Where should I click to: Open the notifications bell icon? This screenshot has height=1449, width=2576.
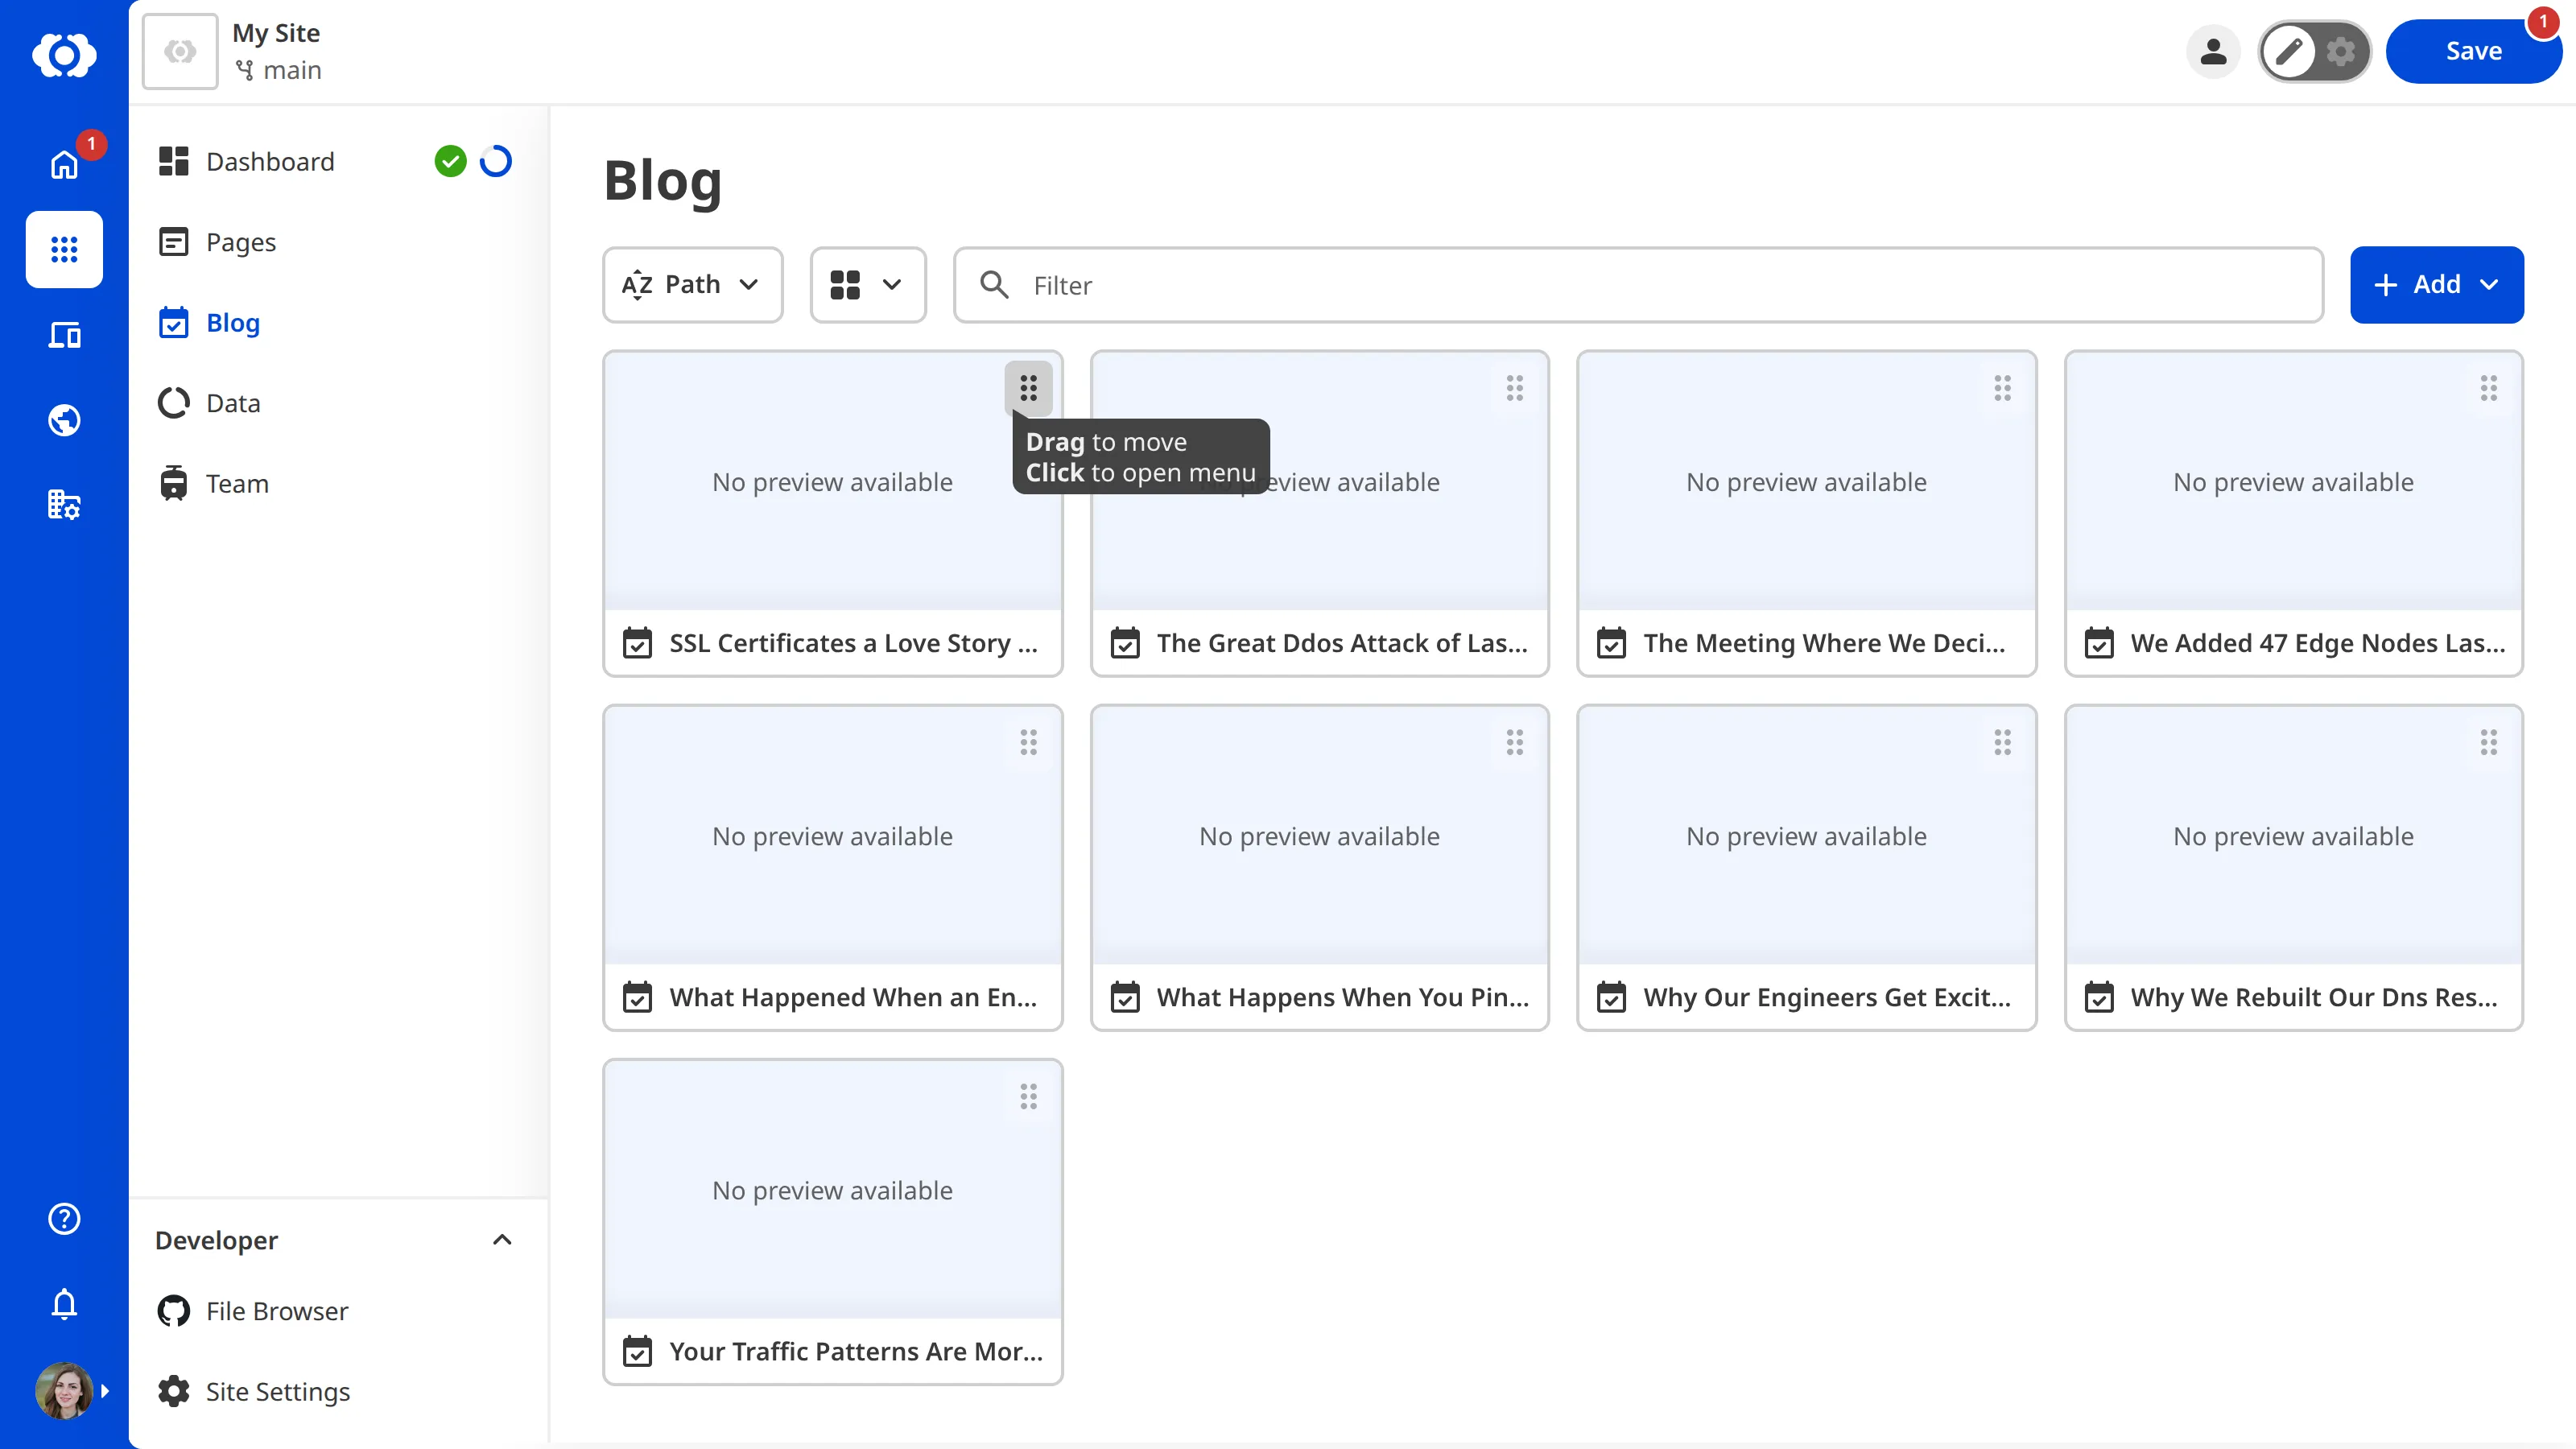click(x=64, y=1304)
